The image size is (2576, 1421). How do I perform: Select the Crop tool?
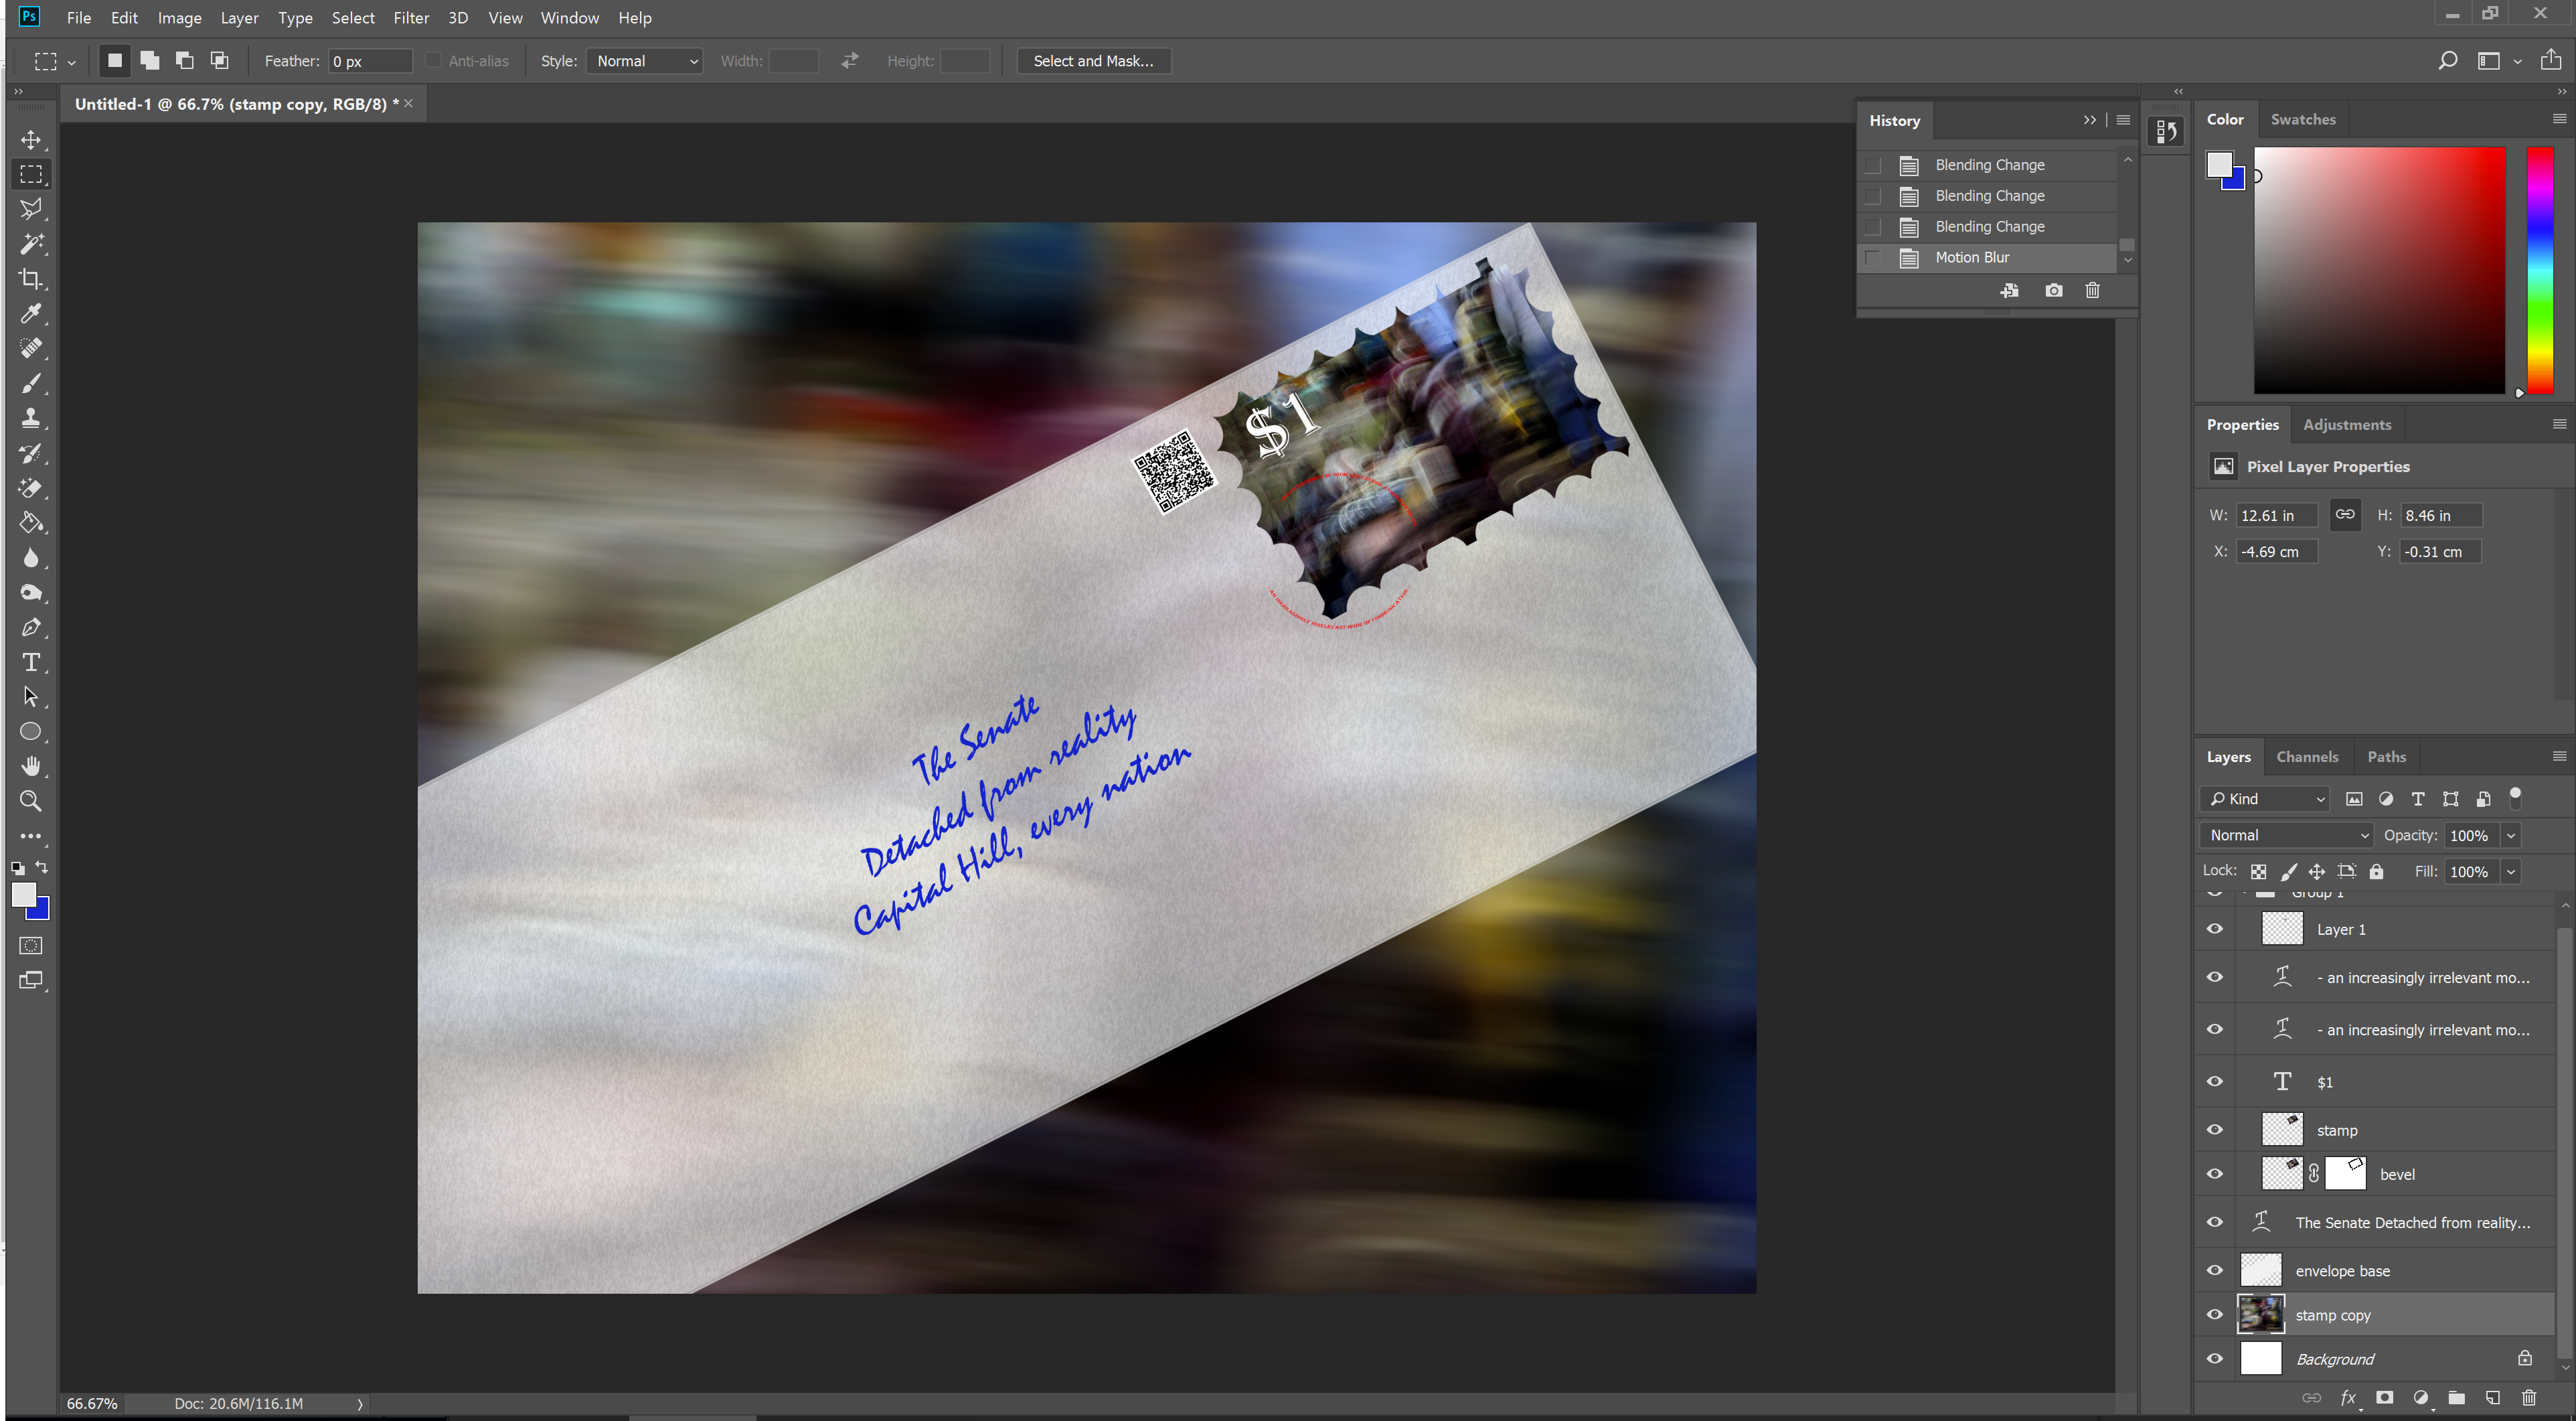[x=31, y=279]
